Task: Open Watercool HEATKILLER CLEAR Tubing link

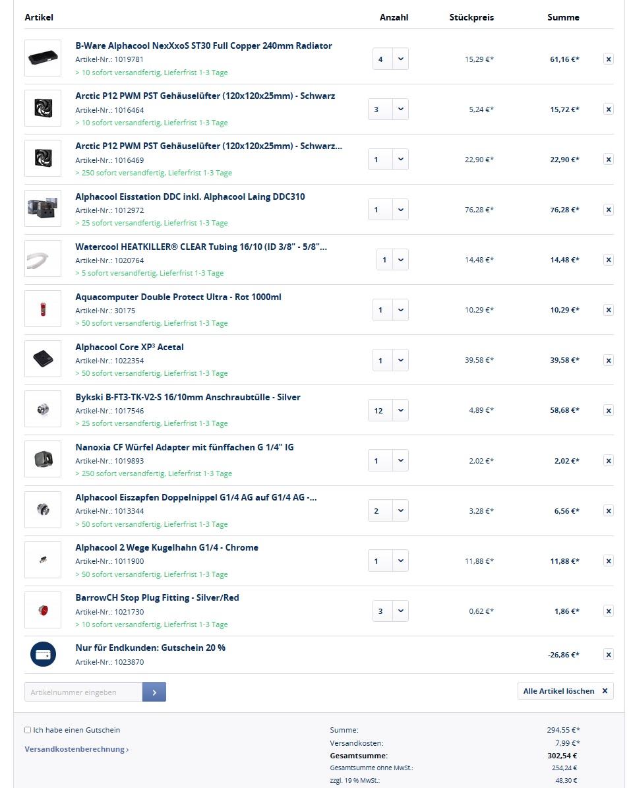Action: coord(201,247)
